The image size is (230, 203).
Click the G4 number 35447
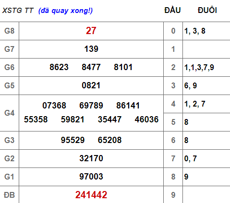click(x=109, y=119)
